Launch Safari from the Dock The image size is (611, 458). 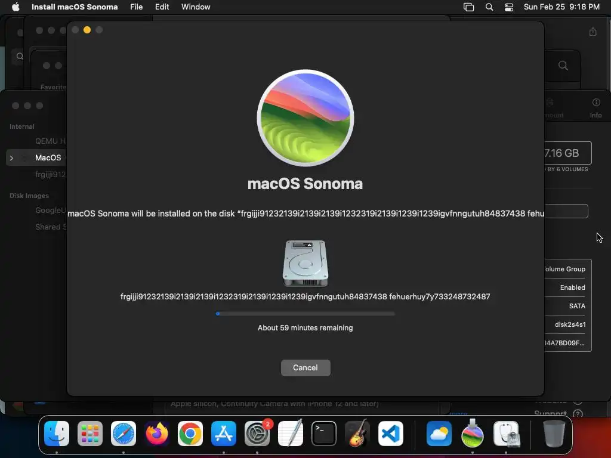click(x=124, y=434)
